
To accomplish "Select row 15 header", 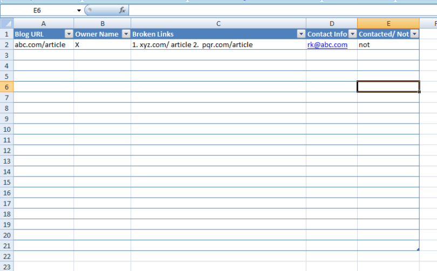I will [x=6, y=182].
